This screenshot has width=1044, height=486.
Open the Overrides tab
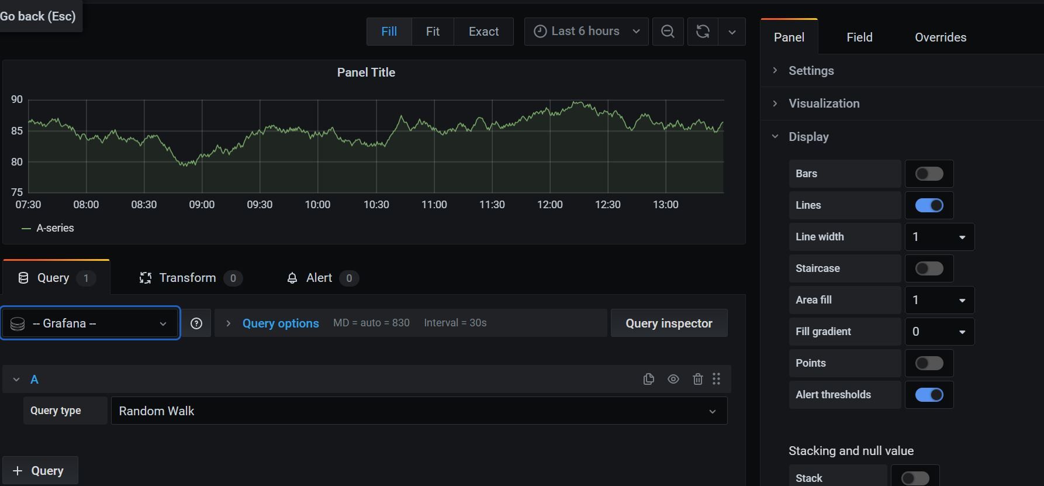point(940,37)
